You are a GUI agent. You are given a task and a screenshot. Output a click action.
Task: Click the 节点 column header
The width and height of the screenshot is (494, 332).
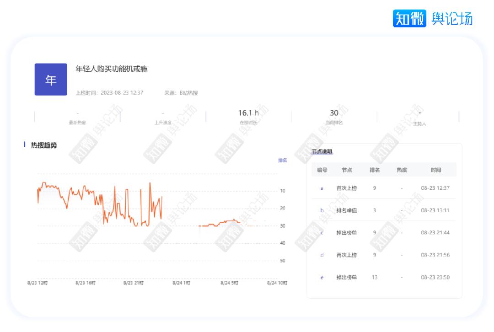(x=347, y=170)
